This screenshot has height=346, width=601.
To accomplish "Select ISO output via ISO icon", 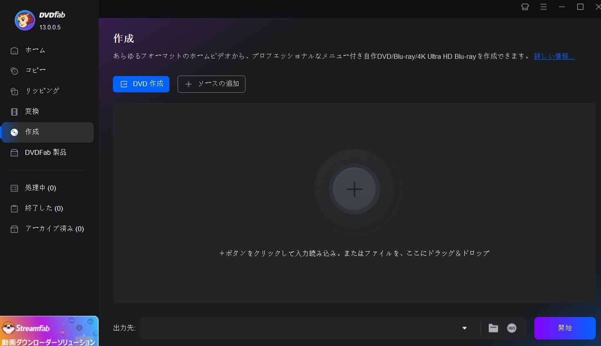I will tap(512, 328).
